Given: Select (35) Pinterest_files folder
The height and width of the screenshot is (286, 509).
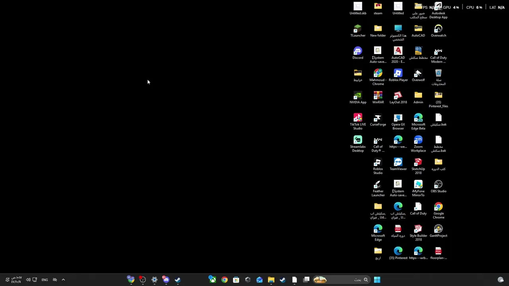Looking at the screenshot, I should (438, 99).
